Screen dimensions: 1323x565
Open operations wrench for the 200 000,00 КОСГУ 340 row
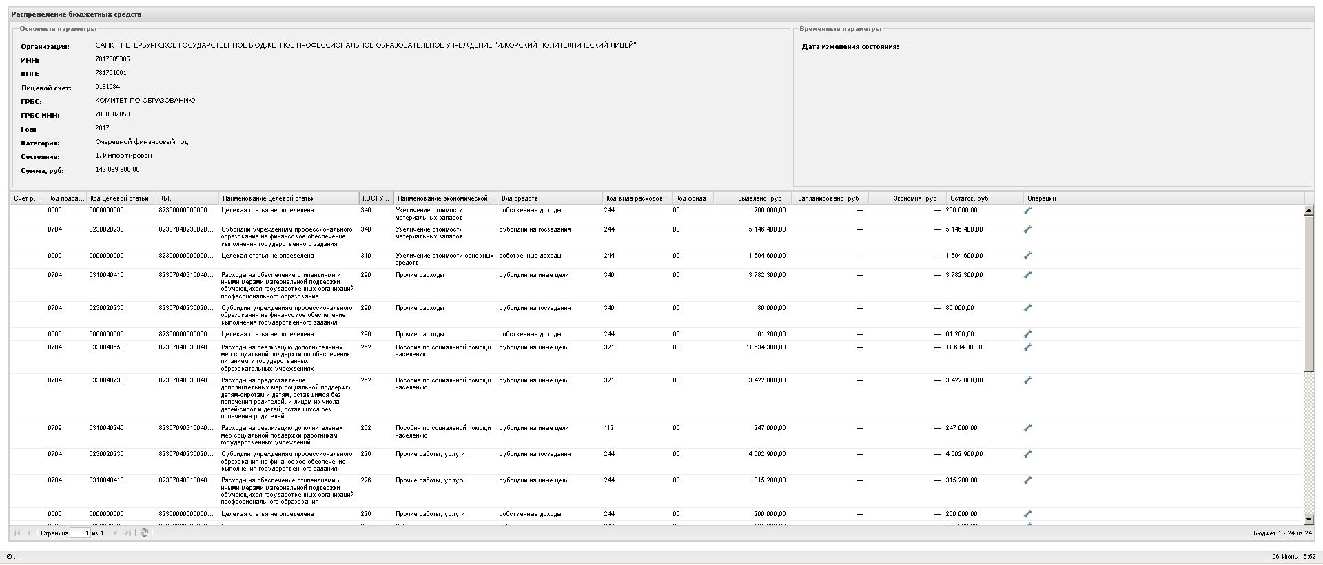point(1027,211)
